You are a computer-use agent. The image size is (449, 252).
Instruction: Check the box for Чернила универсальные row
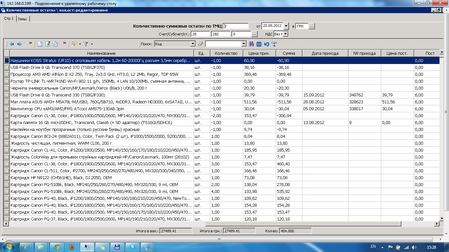tap(7, 88)
